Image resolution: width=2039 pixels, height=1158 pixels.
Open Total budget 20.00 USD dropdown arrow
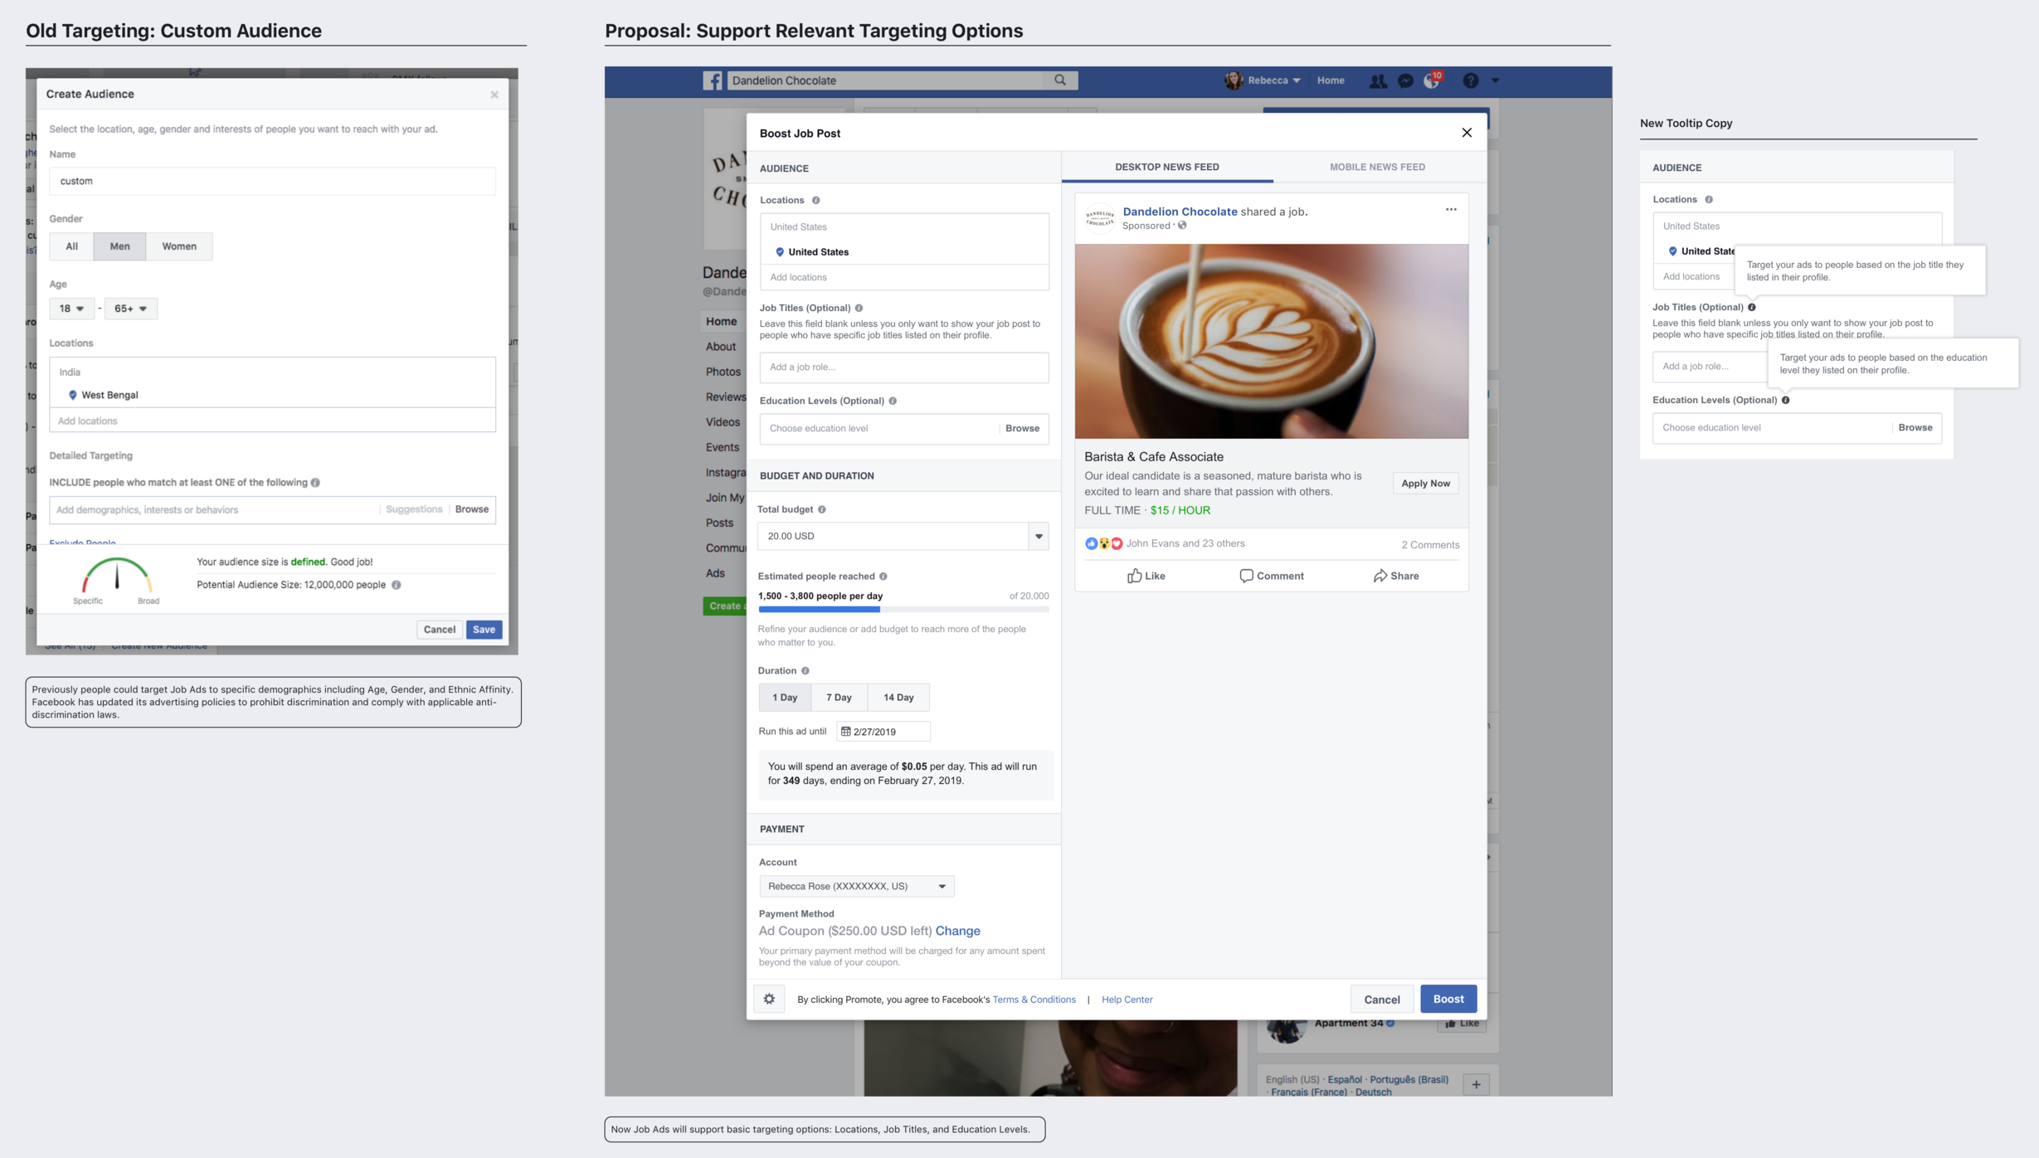(1039, 536)
